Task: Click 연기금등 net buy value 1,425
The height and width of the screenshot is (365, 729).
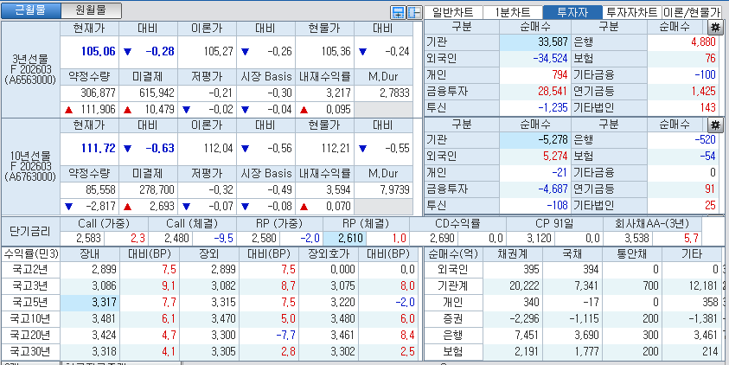Action: pos(682,91)
